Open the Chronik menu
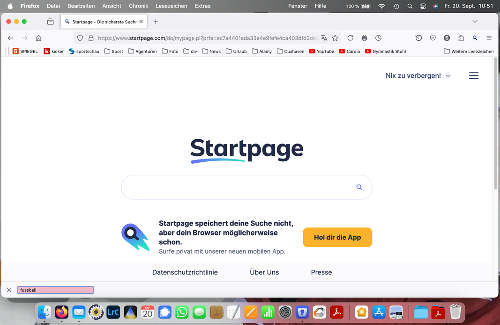The width and height of the screenshot is (500, 325). pos(138,6)
